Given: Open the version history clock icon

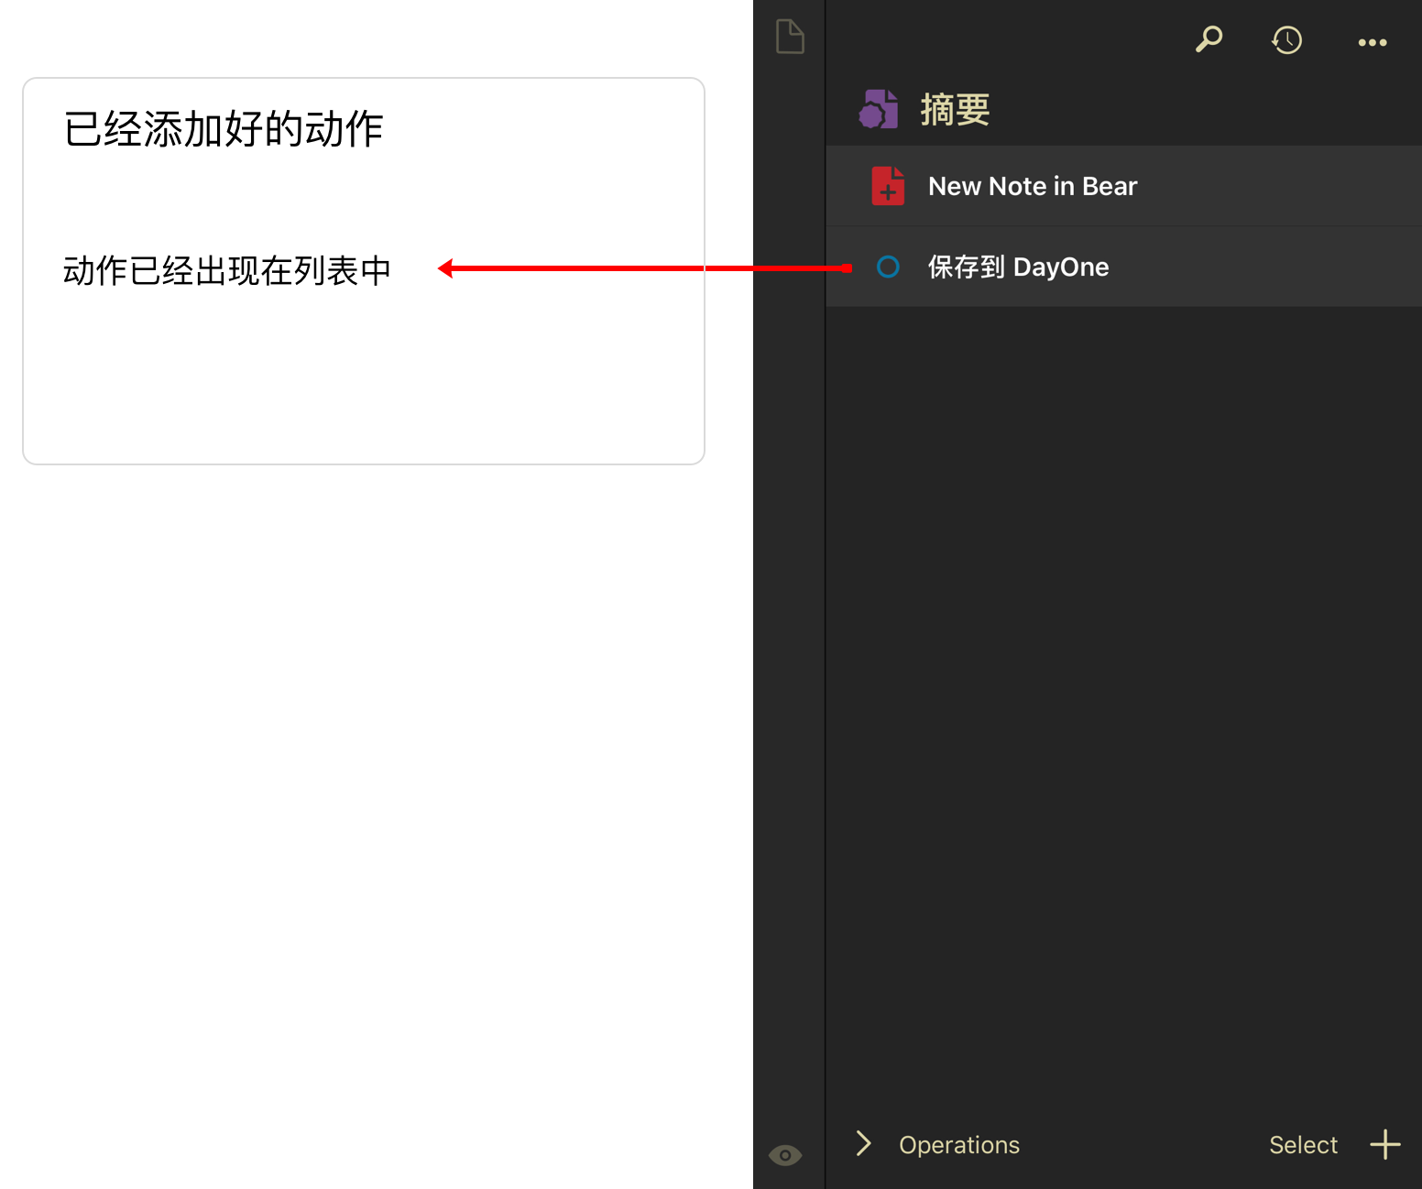Looking at the screenshot, I should (1286, 39).
